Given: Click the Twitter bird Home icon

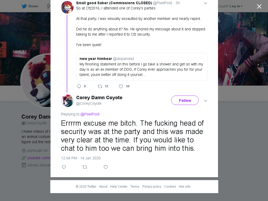Looking at the screenshot, I should [x=24, y=6].
